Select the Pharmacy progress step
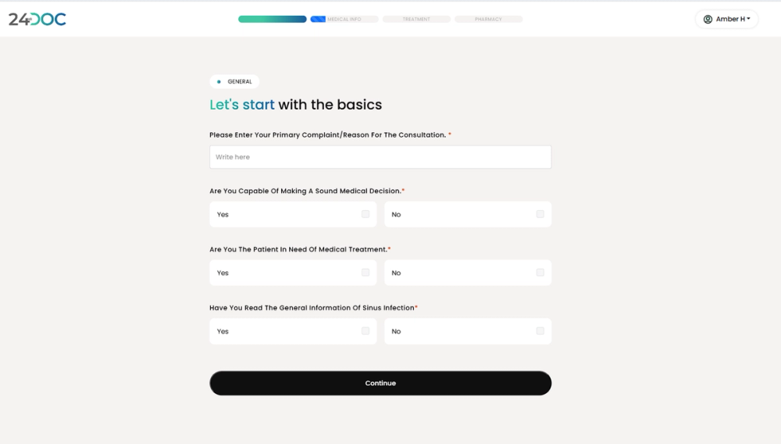Viewport: 781px width, 444px height. [x=489, y=19]
